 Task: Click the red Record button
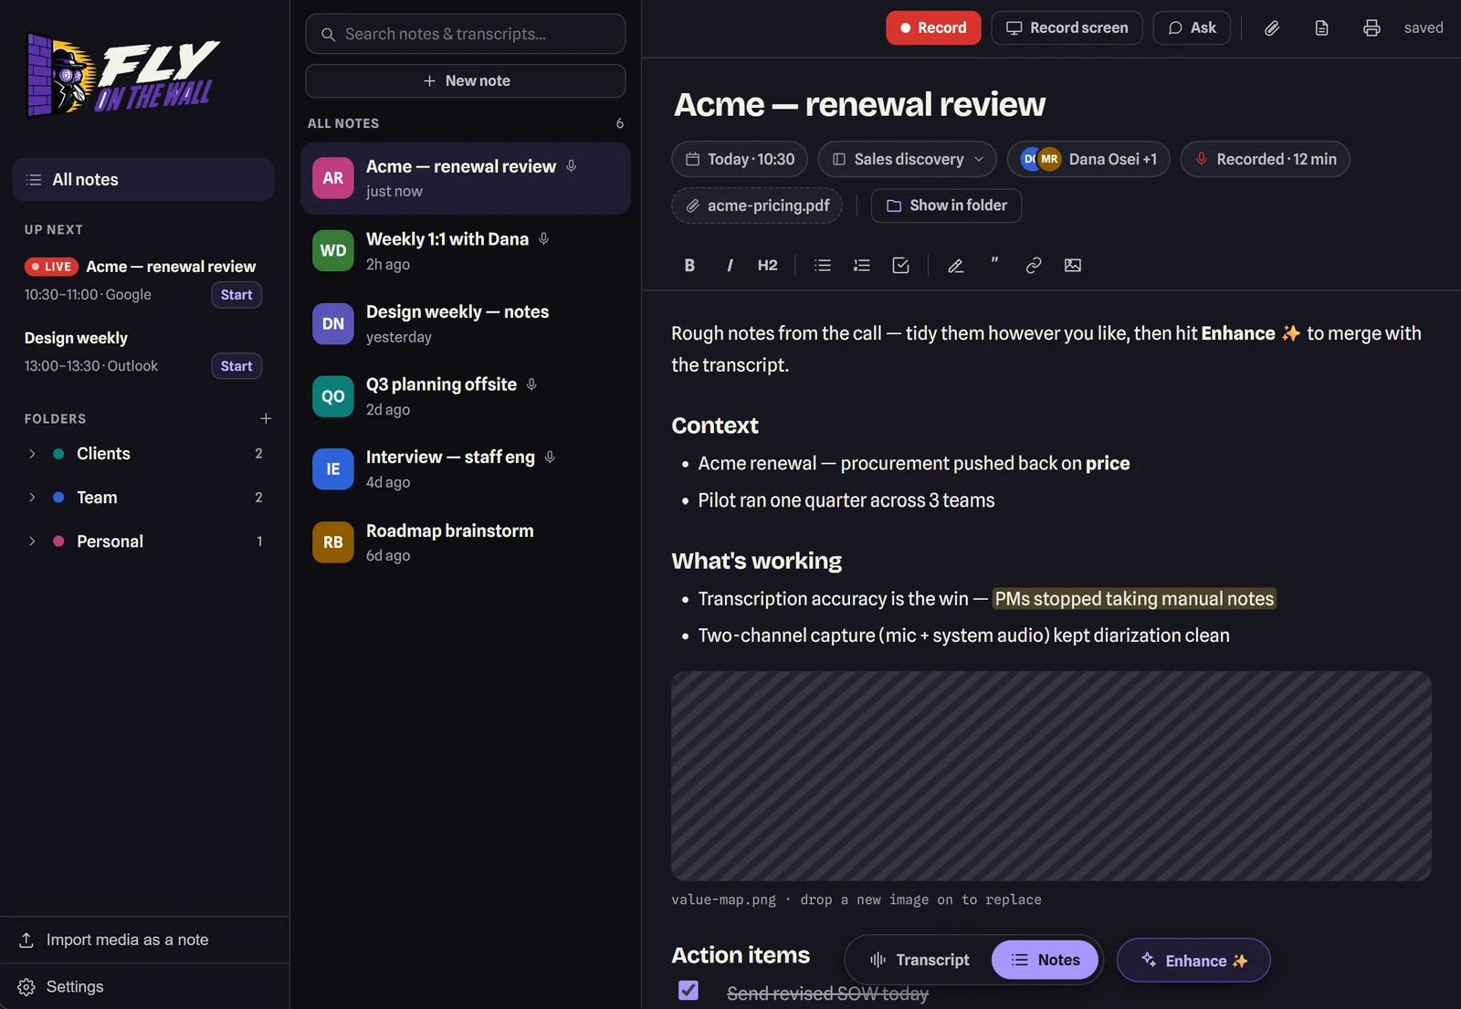933,28
